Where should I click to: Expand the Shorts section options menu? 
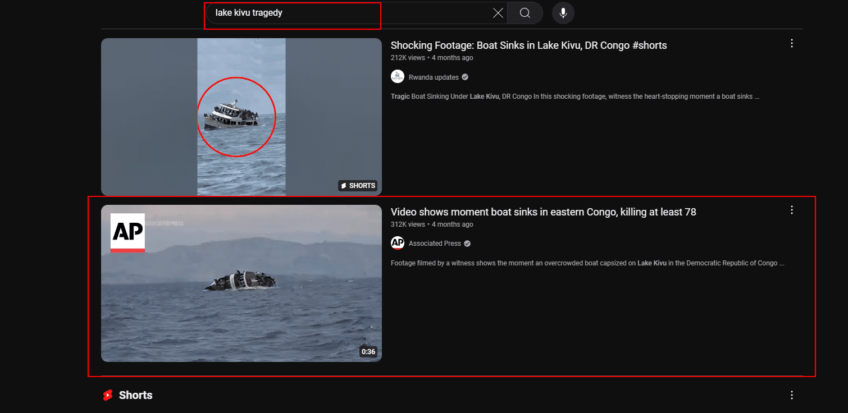(791, 395)
